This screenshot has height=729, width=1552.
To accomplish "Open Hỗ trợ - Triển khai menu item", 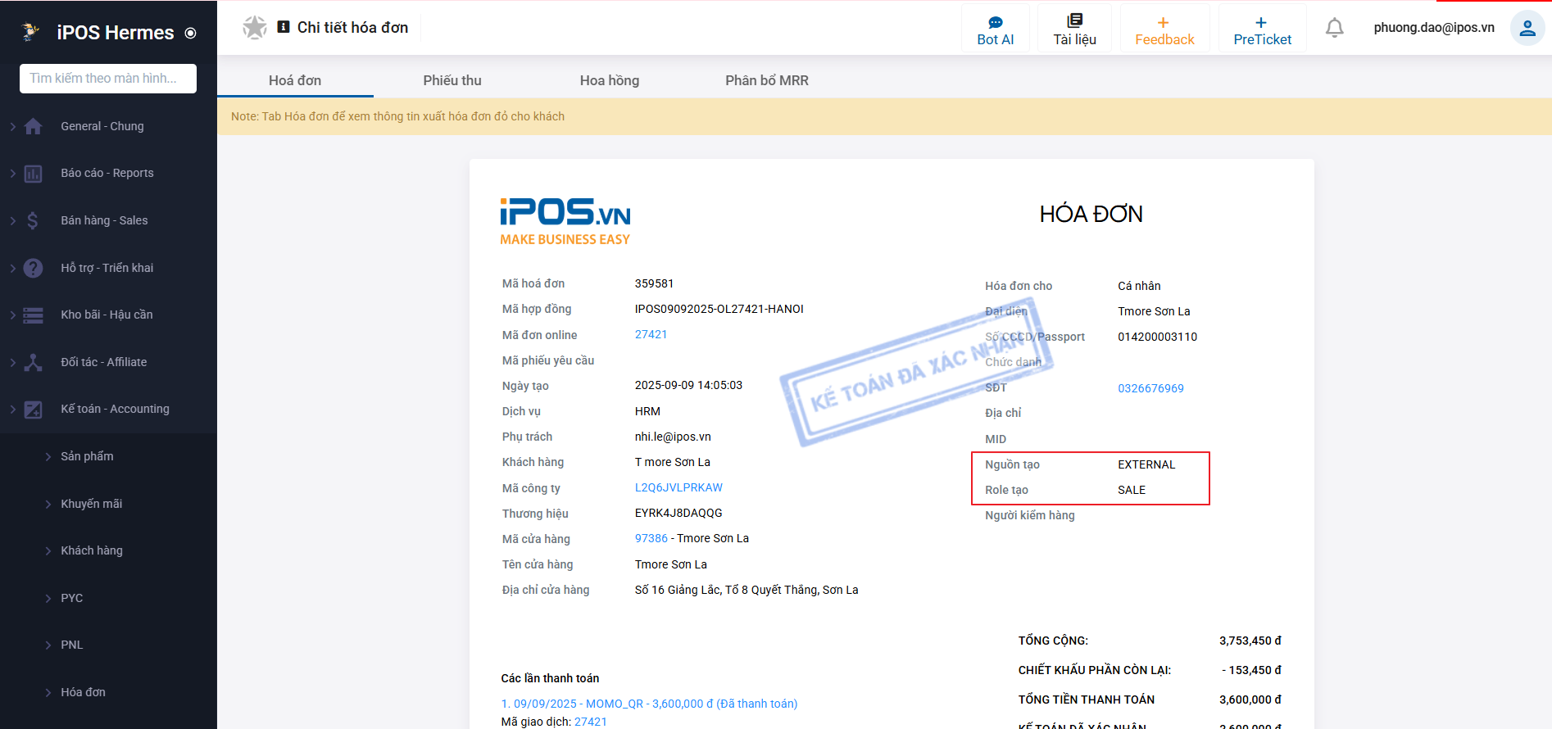I will click(108, 268).
